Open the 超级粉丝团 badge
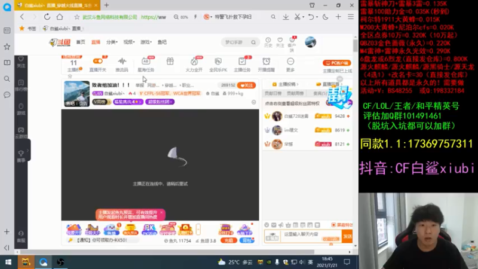This screenshot has height=269, width=478. tap(160, 102)
